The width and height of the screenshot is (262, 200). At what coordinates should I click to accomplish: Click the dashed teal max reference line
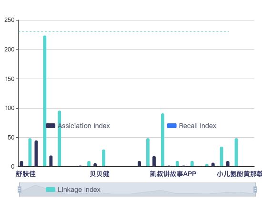pyautogui.click(x=124, y=31)
